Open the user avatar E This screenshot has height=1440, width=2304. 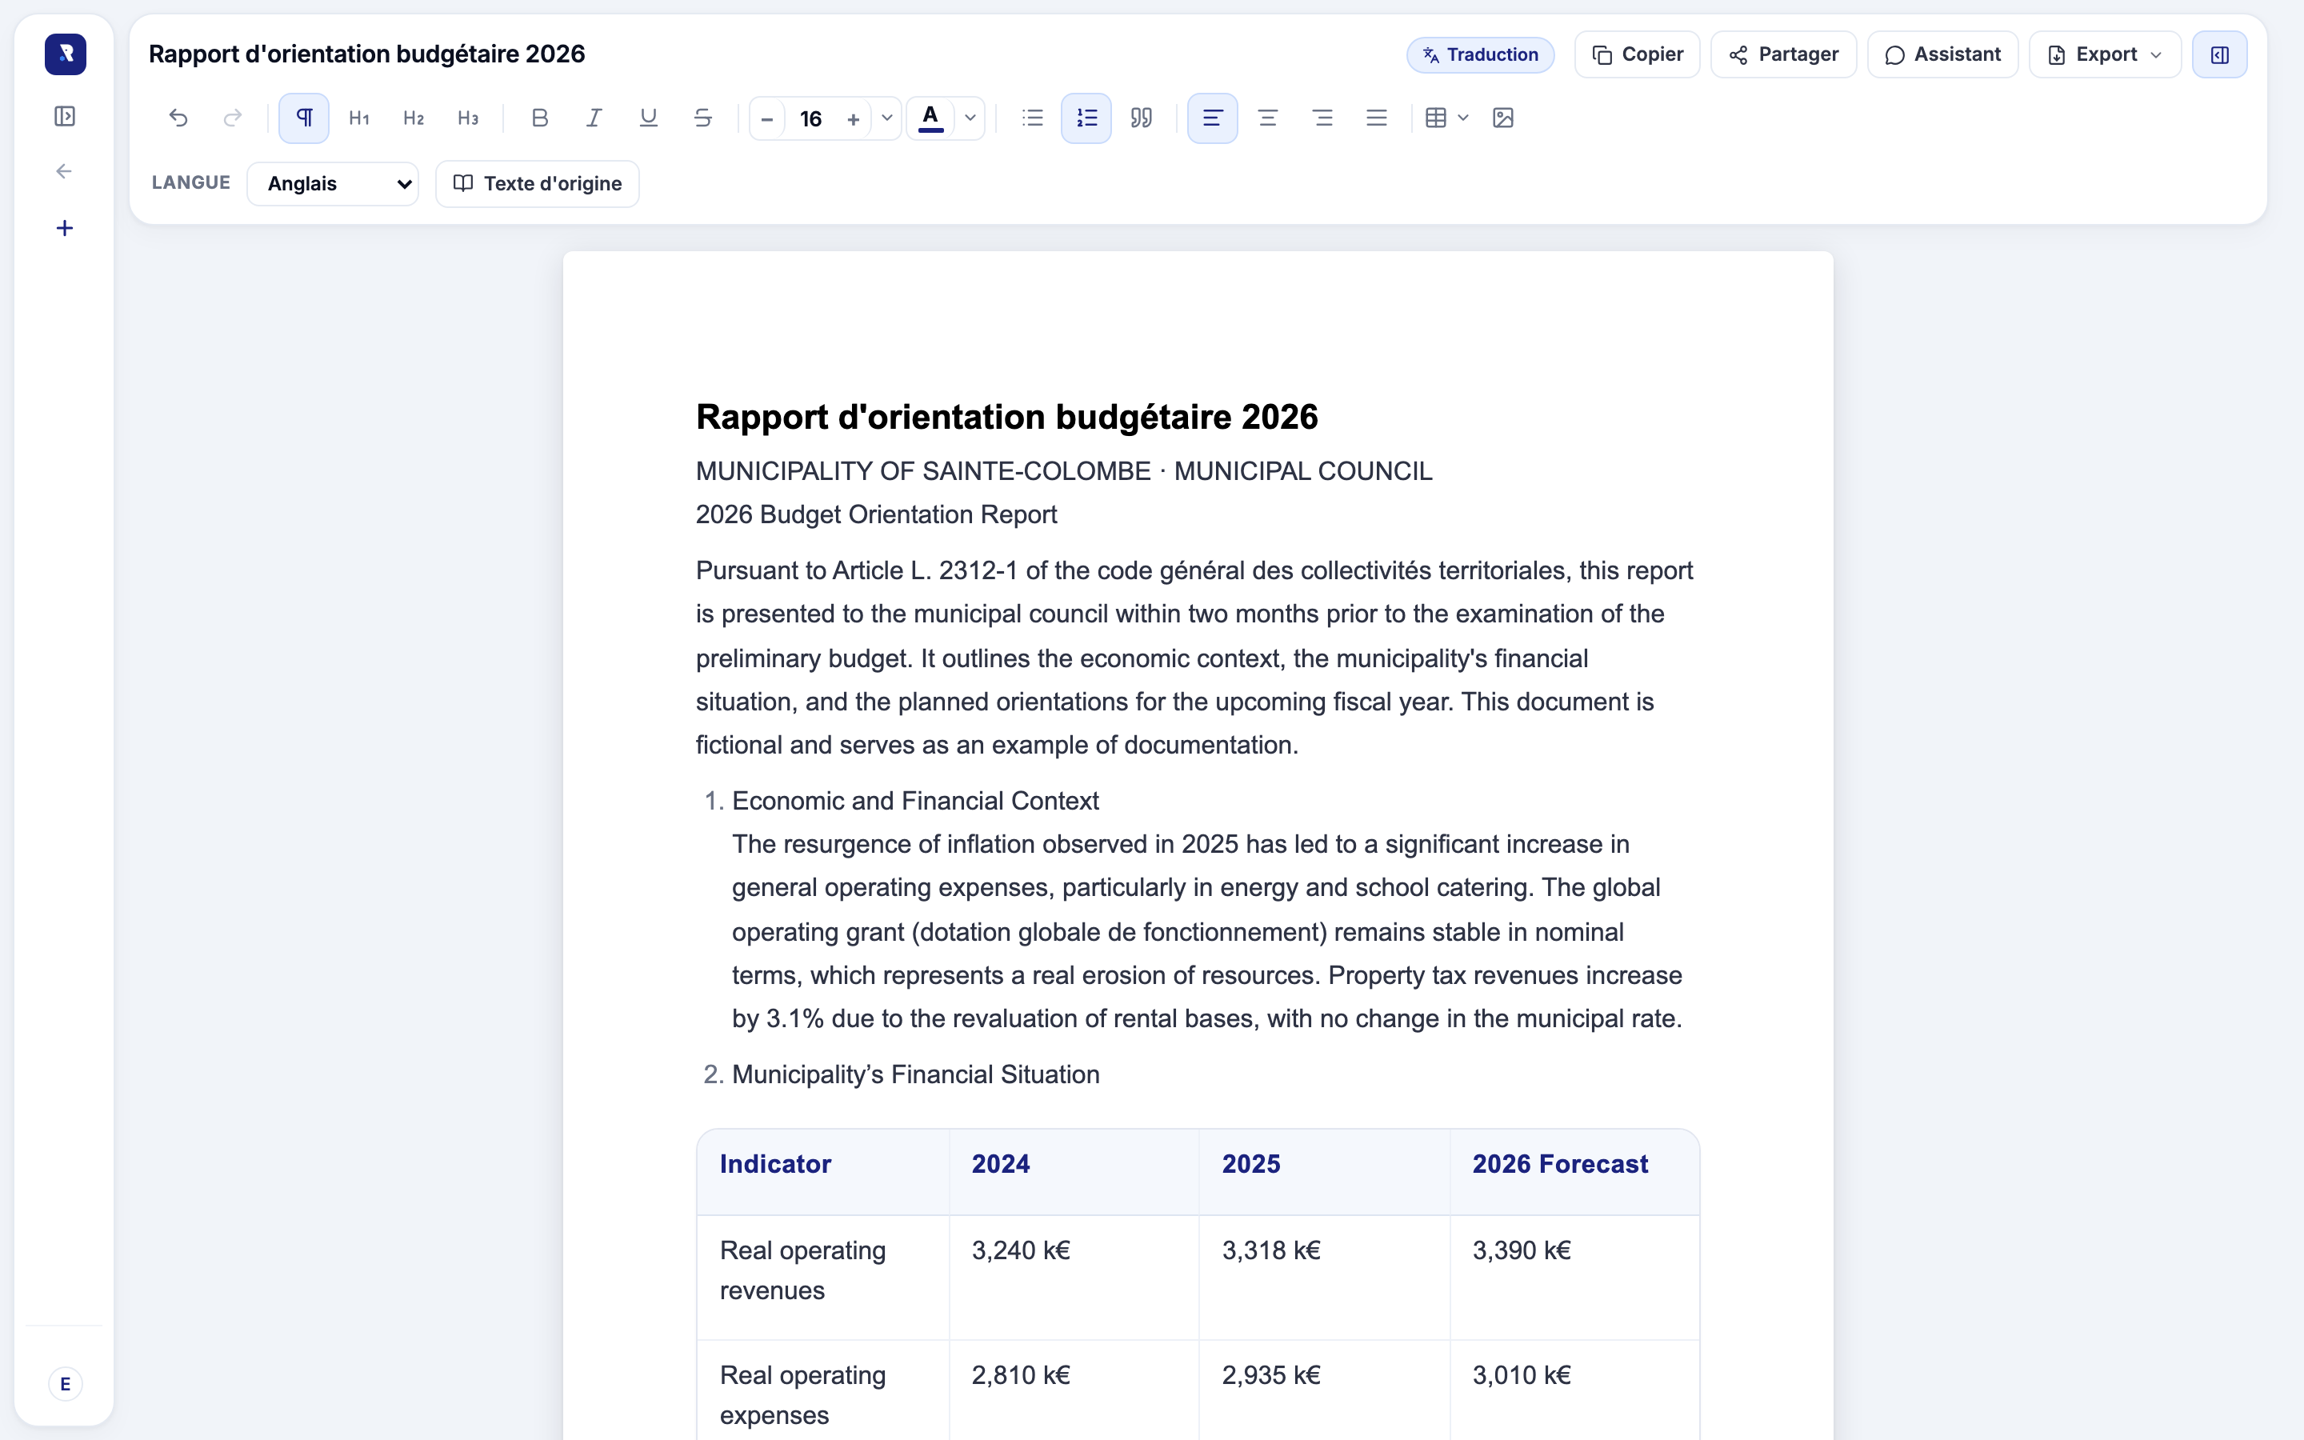[x=65, y=1384]
